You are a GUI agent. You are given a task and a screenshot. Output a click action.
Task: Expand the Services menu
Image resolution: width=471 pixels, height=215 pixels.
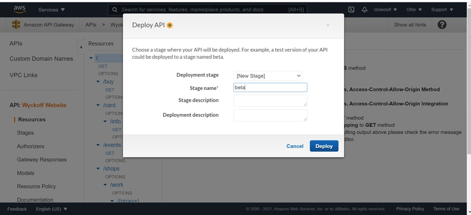click(51, 9)
